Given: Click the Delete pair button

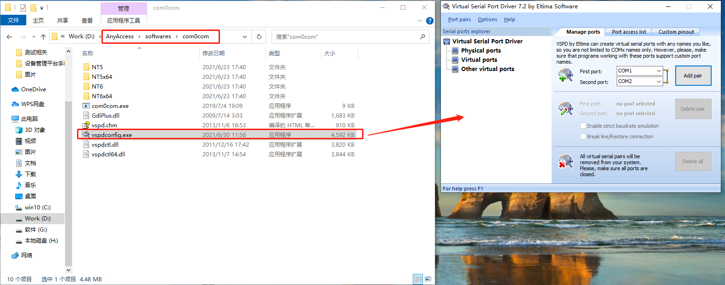Looking at the screenshot, I should [693, 109].
